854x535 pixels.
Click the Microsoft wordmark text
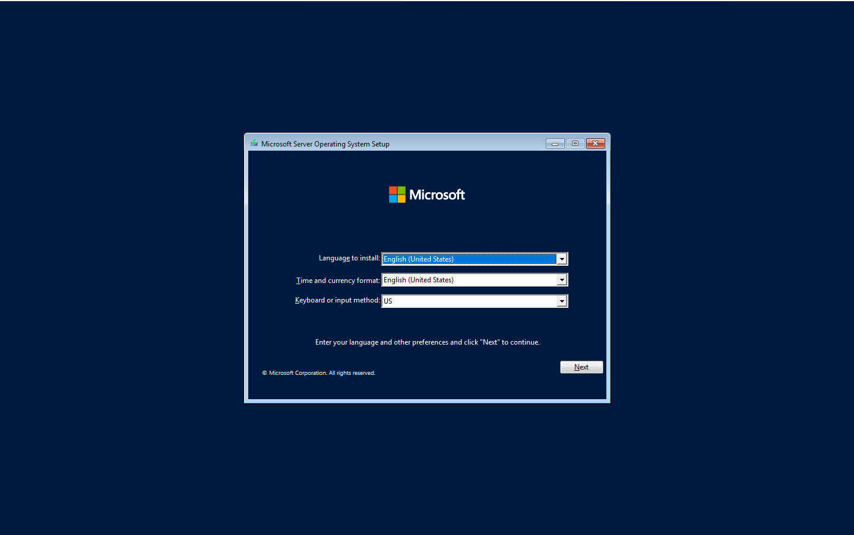click(x=437, y=195)
